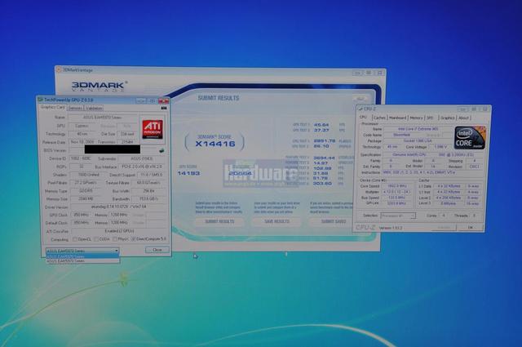This screenshot has width=522, height=347.
Task: Click SUBMIT SAVED button in 3DMark Vantage
Action: pos(334,221)
